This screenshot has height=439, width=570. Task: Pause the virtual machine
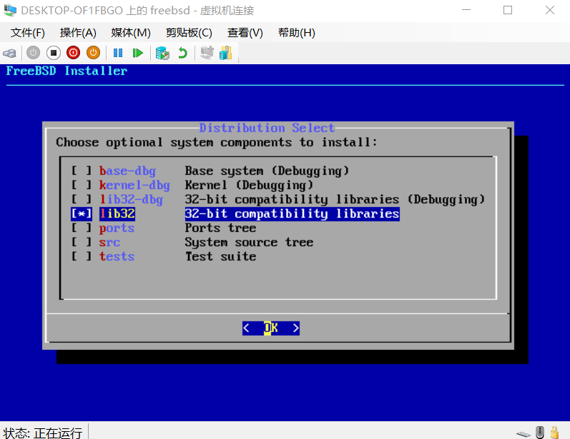118,53
